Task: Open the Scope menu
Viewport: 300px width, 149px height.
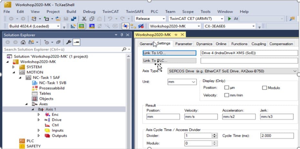Action: coord(188,12)
